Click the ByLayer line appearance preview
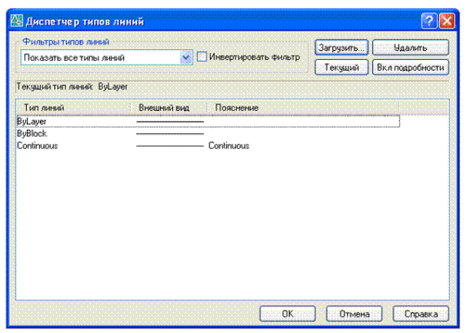 click(170, 122)
